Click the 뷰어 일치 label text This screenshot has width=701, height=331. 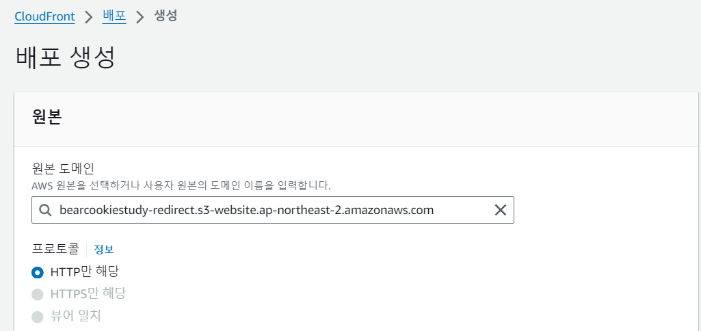76,316
